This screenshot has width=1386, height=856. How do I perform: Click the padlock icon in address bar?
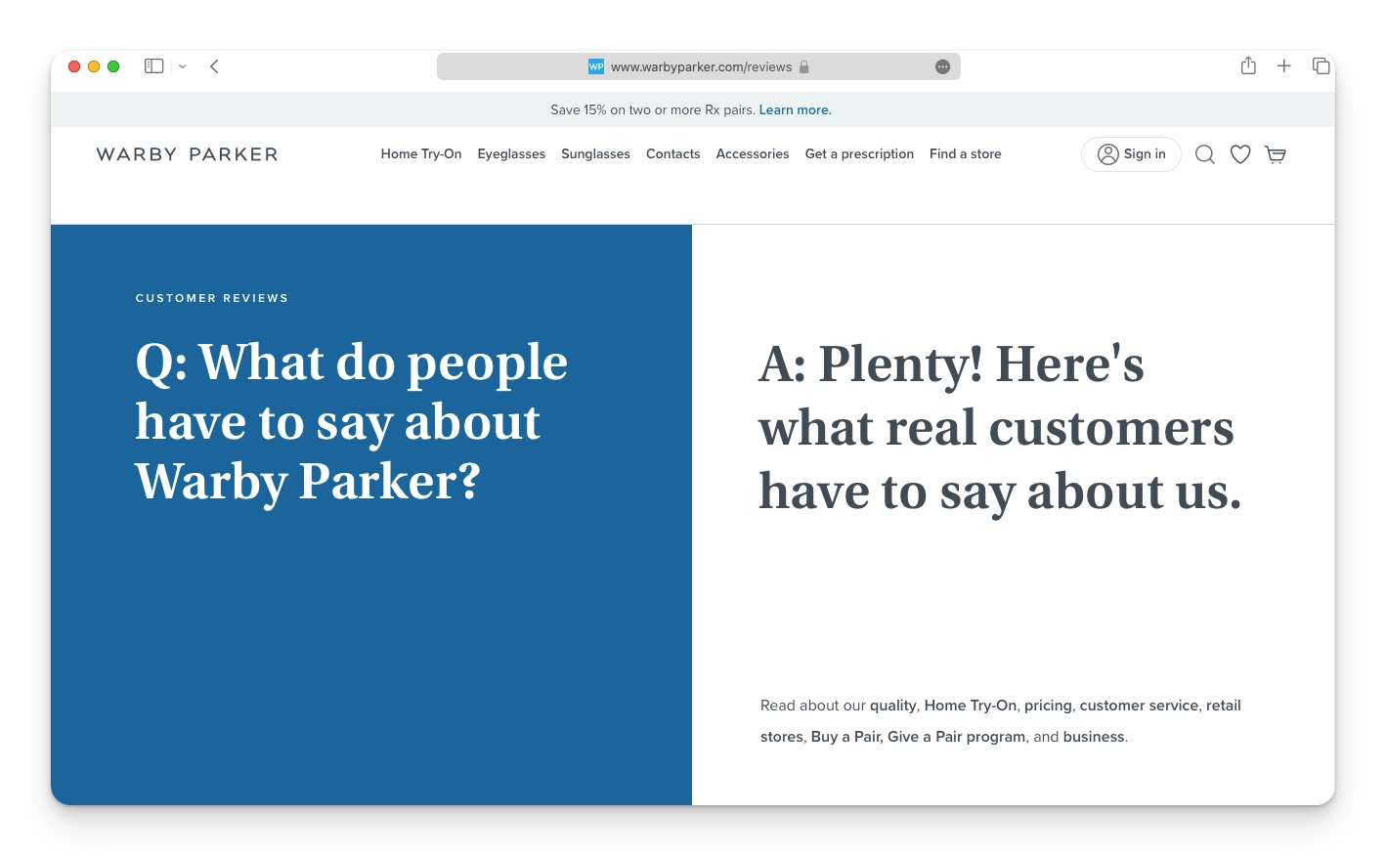pyautogui.click(x=804, y=66)
